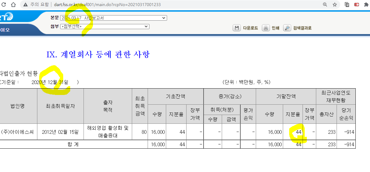The width and height of the screenshot is (370, 172).
Task: Open the zoom magnifier in address bar
Action: (325, 5)
